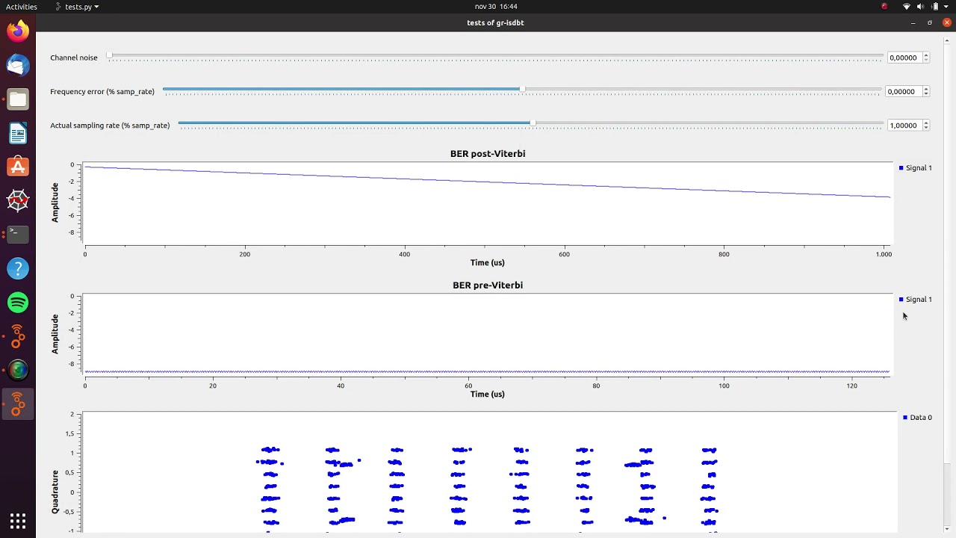Screen dimensions: 956x538
Task: Click the red recording indicator in top bar
Action: pos(885,7)
